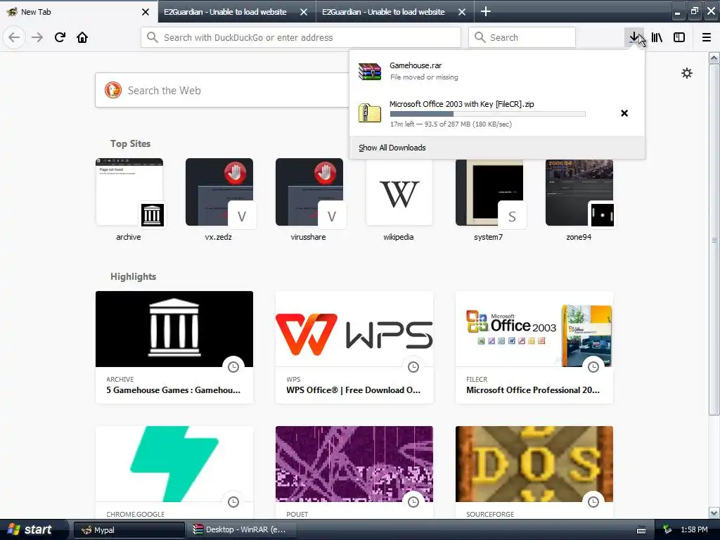
Task: Click page scrollbar down arrow
Action: 714,513
